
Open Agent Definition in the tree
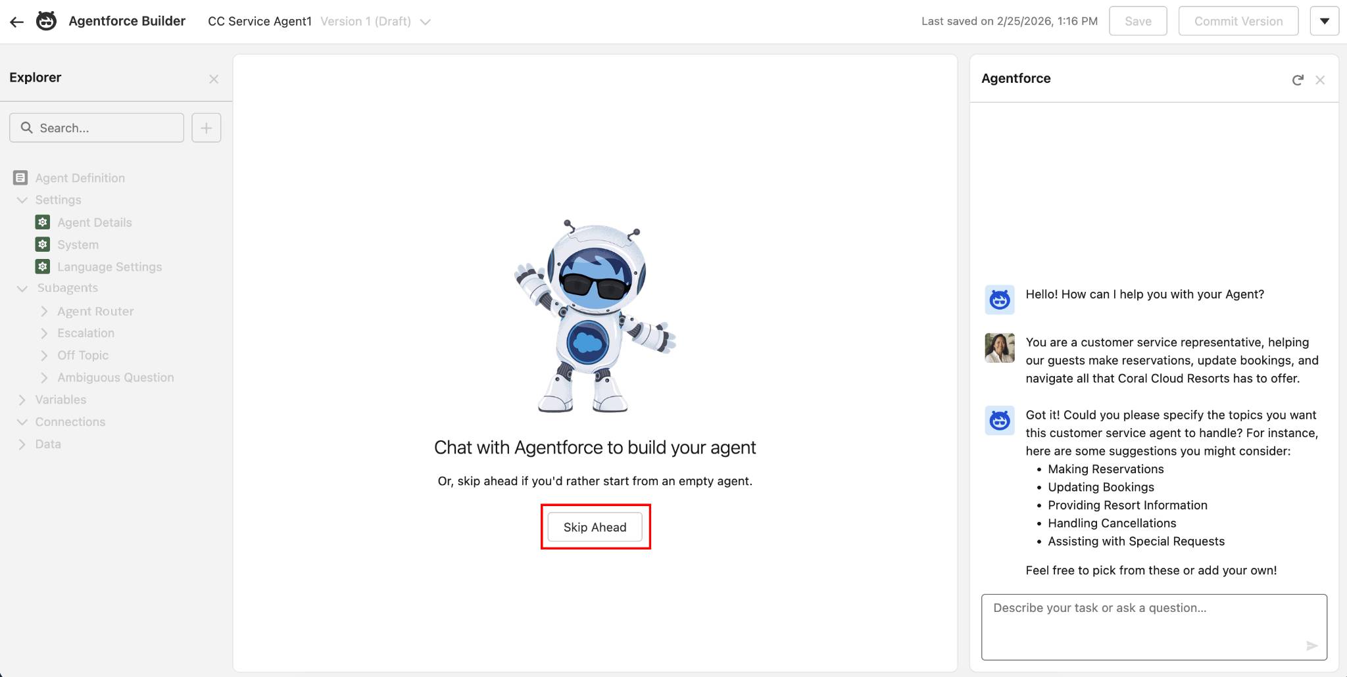click(80, 178)
